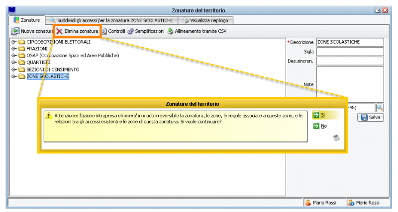The width and height of the screenshot is (398, 212).
Task: Click the magnifier search icon beside the field
Action: (x=380, y=108)
